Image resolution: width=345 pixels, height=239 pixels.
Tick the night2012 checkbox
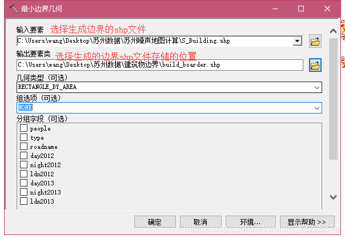coord(23,164)
